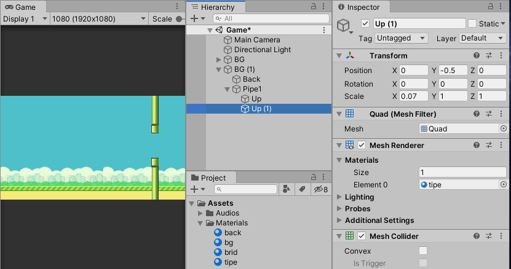Open the 1080 (1920x1080) resolution dropdown
The width and height of the screenshot is (511, 269).
(x=99, y=19)
